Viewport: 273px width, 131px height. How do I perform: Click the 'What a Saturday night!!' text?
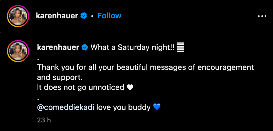tap(132, 47)
